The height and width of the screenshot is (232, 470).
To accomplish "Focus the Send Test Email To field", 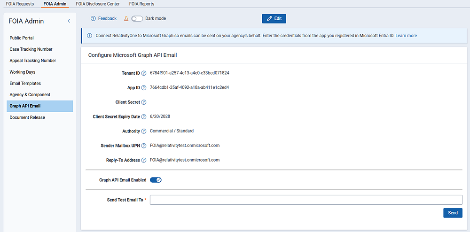I will tap(306, 200).
